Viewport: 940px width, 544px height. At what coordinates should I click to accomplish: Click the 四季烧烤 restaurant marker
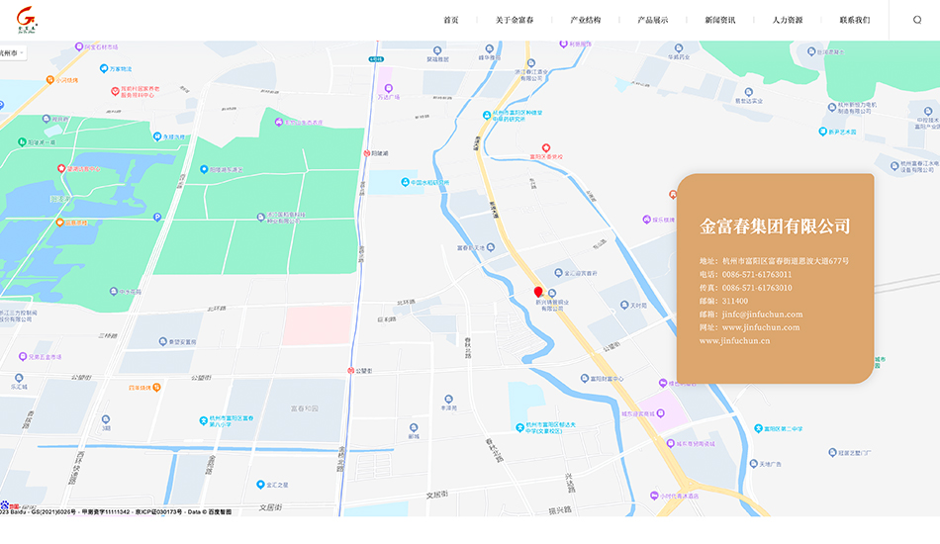click(157, 387)
